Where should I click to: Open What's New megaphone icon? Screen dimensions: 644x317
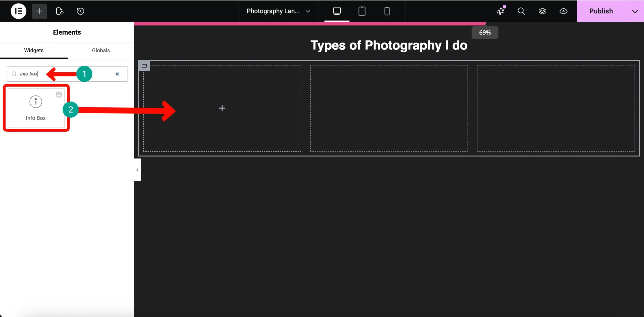coord(500,11)
